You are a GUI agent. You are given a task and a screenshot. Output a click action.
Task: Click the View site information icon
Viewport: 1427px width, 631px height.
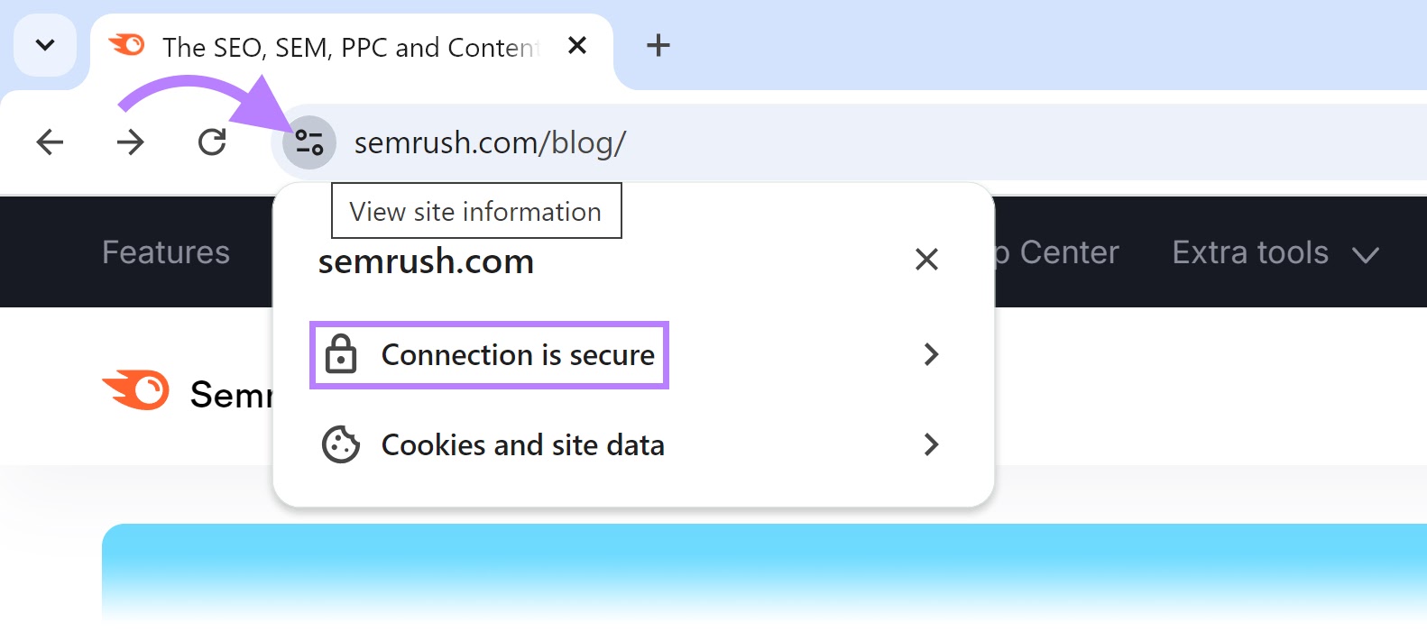(x=308, y=142)
